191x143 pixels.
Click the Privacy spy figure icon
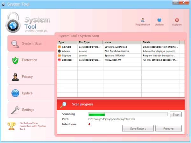[x=15, y=77]
